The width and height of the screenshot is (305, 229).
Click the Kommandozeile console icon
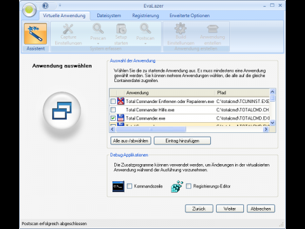118,186
